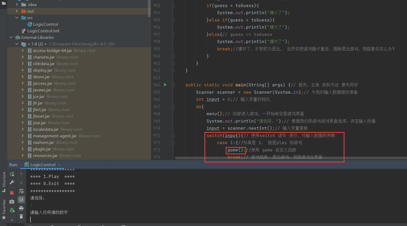
Task: Collapse External Libraries node
Action: click(11, 37)
